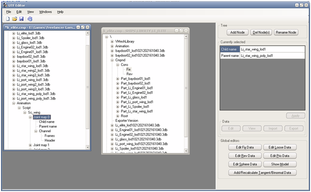Select Part_Li_glass_lod1 tree item
This screenshot has height=192, width=311.
click(134, 97)
